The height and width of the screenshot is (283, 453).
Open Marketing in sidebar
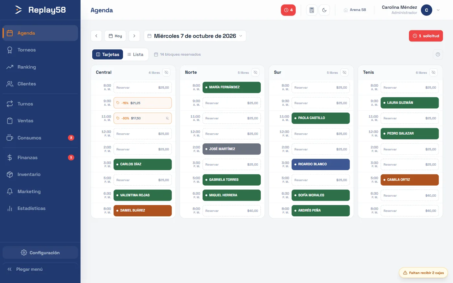pyautogui.click(x=40, y=191)
